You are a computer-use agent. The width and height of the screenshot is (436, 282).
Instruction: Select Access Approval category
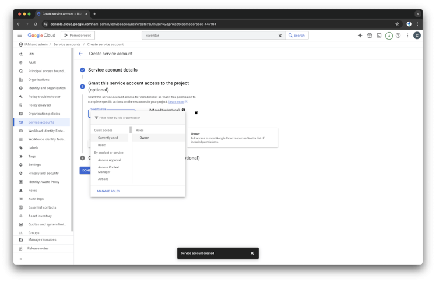[110, 160]
